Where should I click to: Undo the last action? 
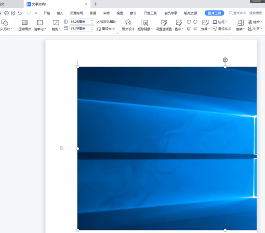20,13
